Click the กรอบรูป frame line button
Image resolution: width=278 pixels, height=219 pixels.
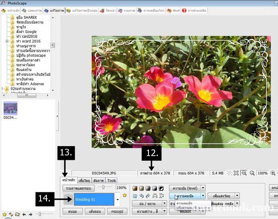click(x=117, y=211)
